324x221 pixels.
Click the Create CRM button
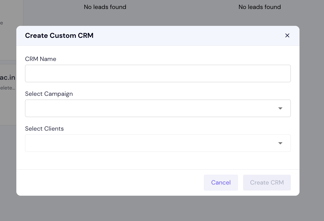267,183
